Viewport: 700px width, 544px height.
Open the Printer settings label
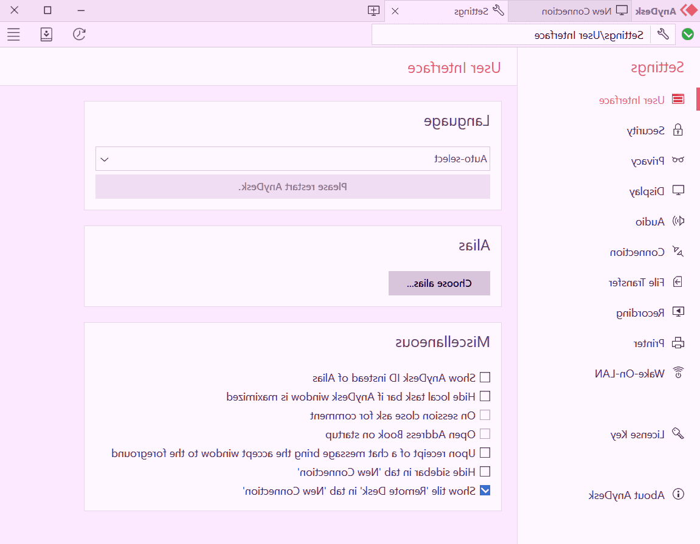649,343
